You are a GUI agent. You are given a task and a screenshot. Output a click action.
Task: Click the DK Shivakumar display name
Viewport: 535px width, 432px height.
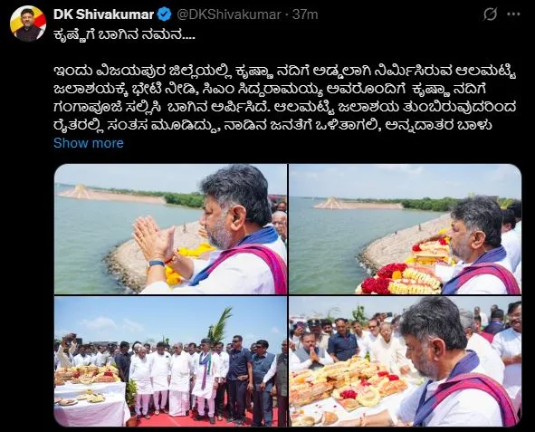click(x=104, y=14)
